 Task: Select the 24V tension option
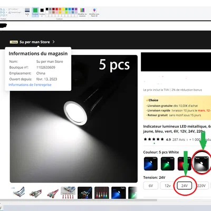point(185,186)
